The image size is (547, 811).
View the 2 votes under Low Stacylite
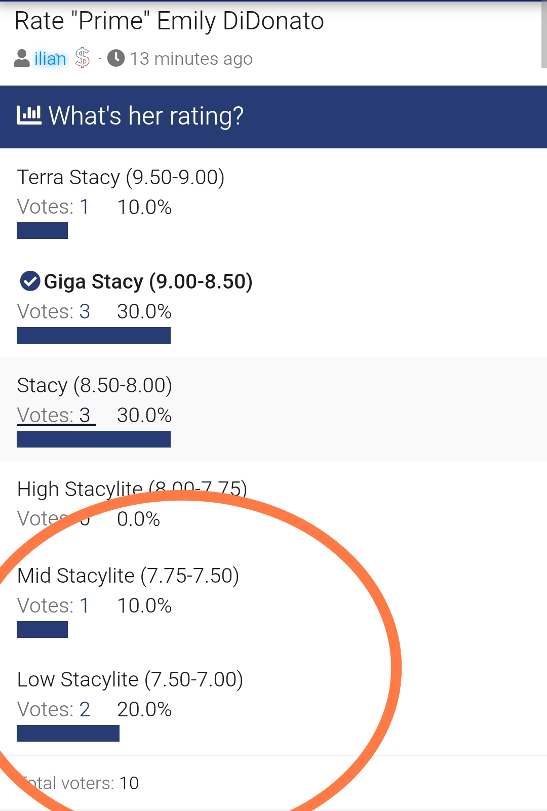54,709
